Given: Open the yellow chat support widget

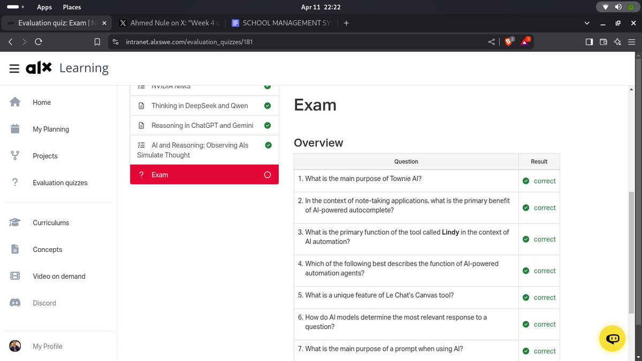Looking at the screenshot, I should point(613,339).
